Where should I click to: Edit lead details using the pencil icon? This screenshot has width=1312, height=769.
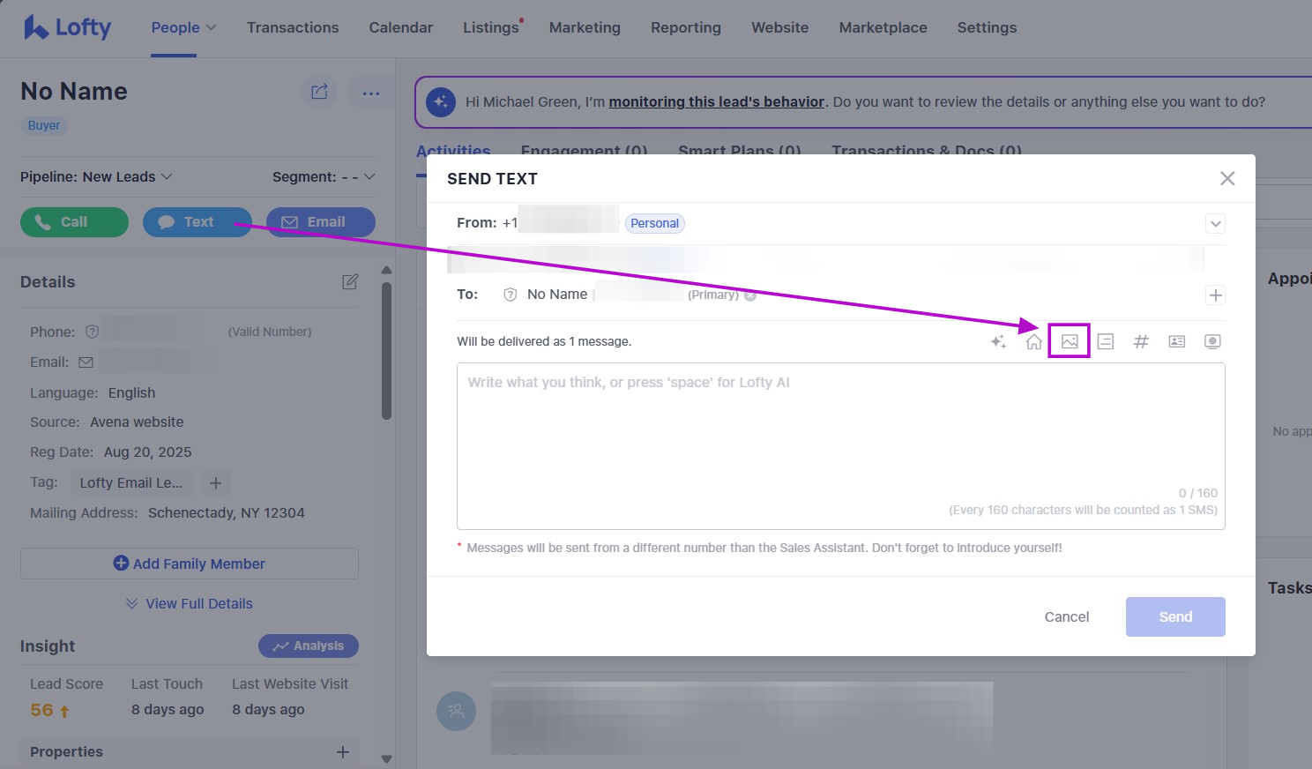tap(350, 281)
